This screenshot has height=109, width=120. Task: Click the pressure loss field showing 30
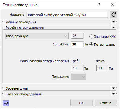pyautogui.click(x=77, y=44)
